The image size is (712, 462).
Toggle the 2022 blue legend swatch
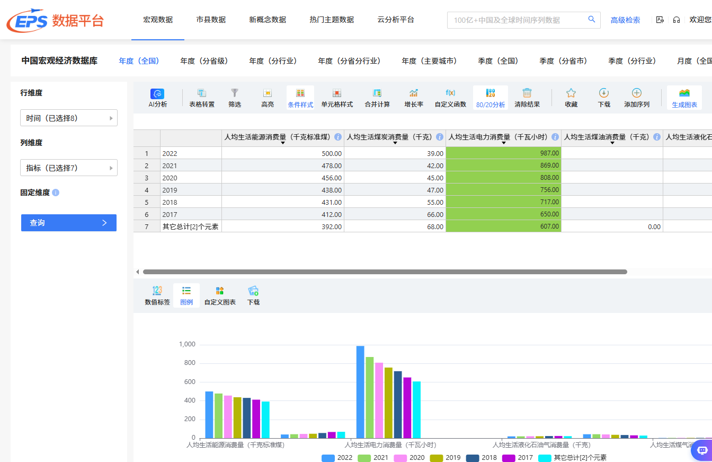pos(328,458)
